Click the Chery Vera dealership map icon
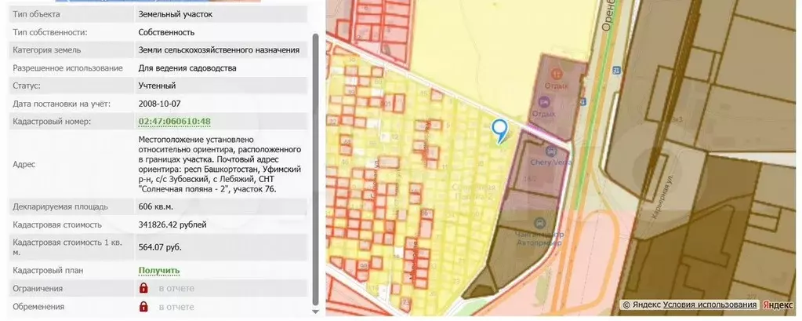The width and height of the screenshot is (802, 321). tap(551, 151)
